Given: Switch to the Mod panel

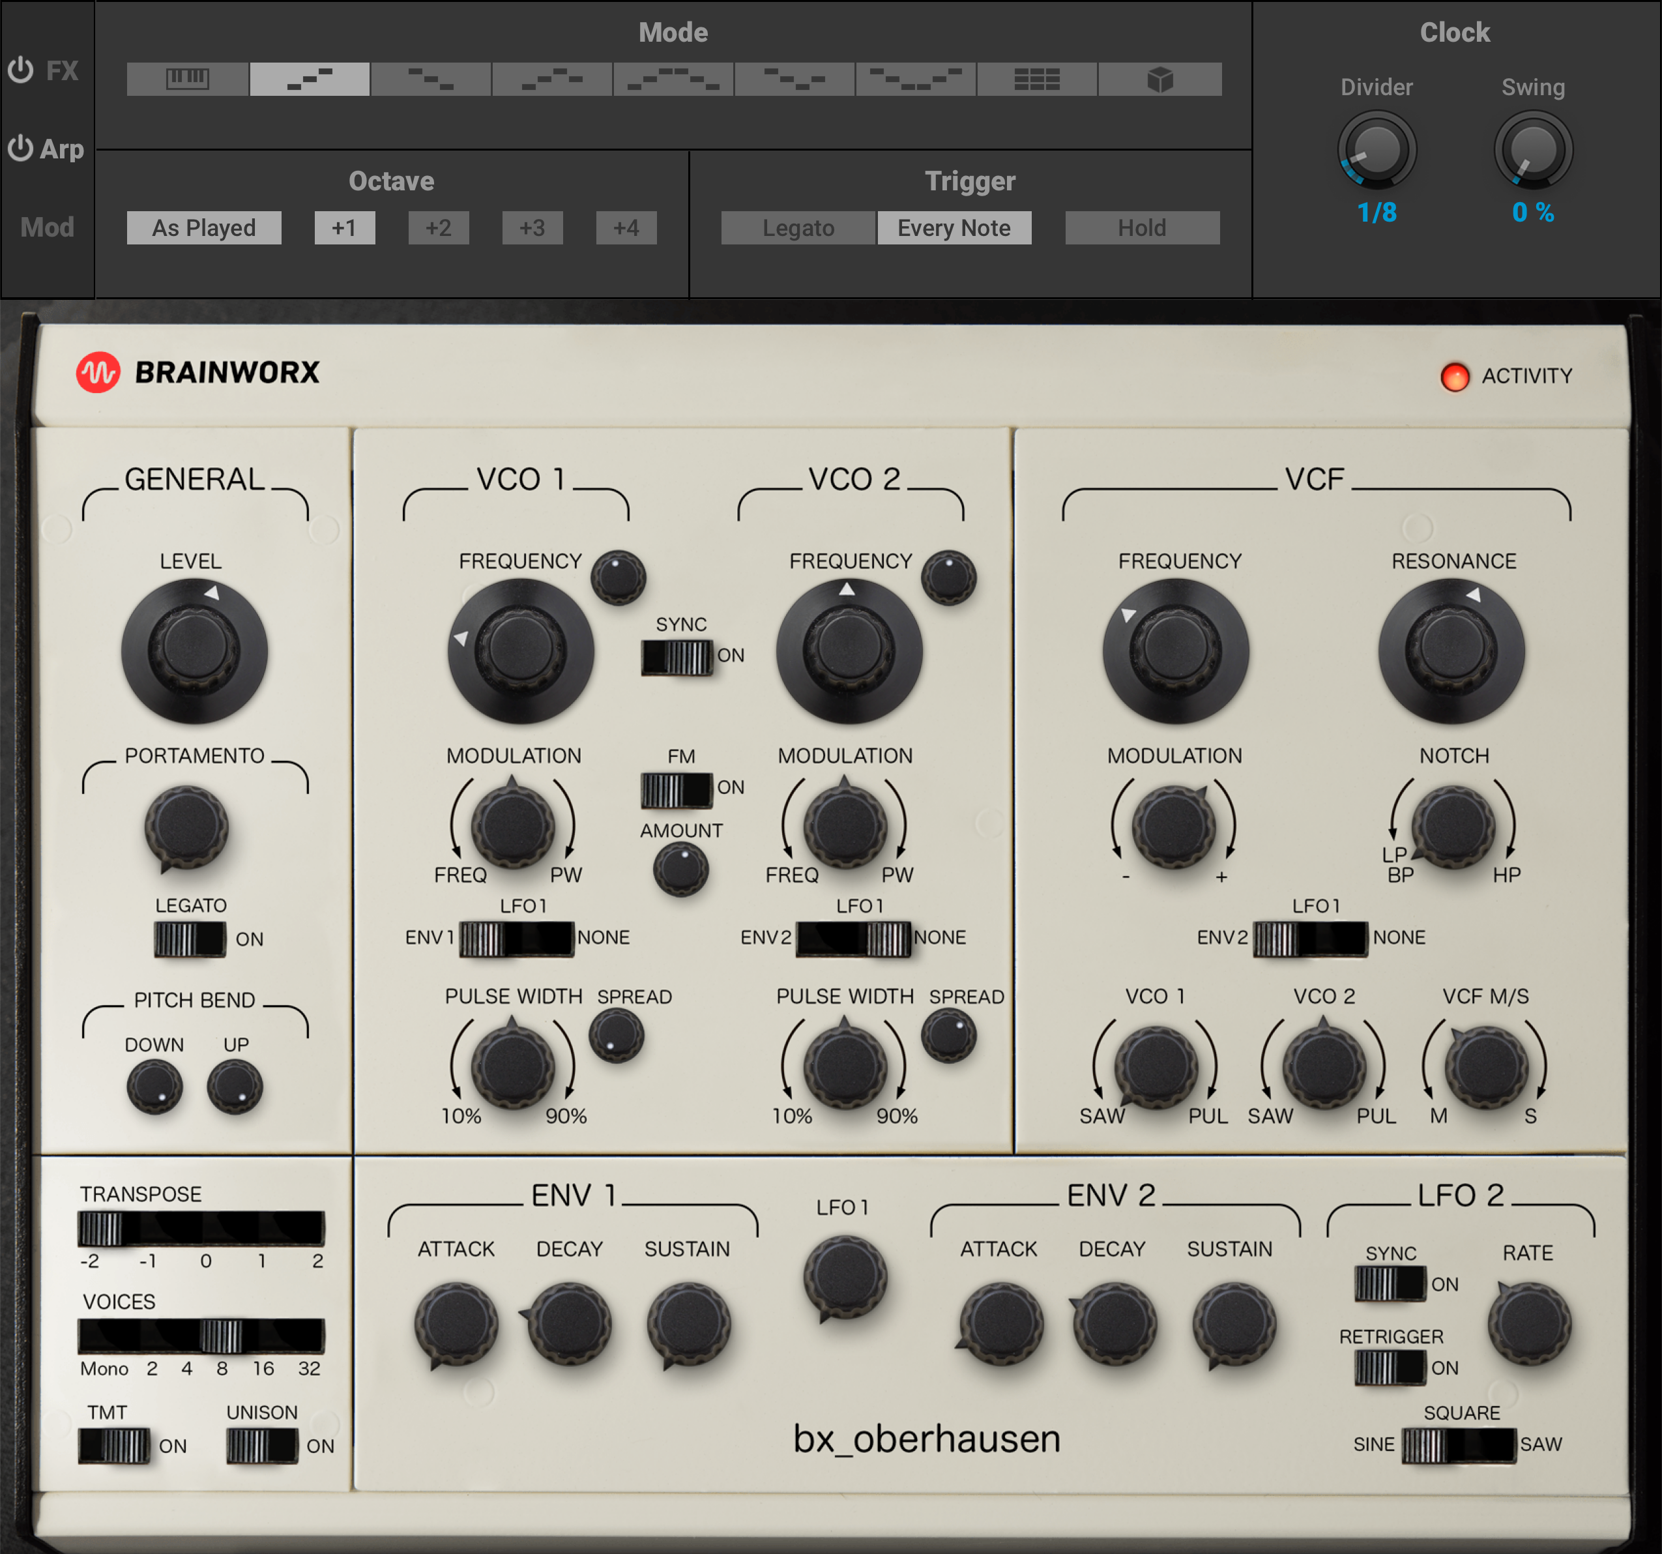Looking at the screenshot, I should tap(48, 226).
